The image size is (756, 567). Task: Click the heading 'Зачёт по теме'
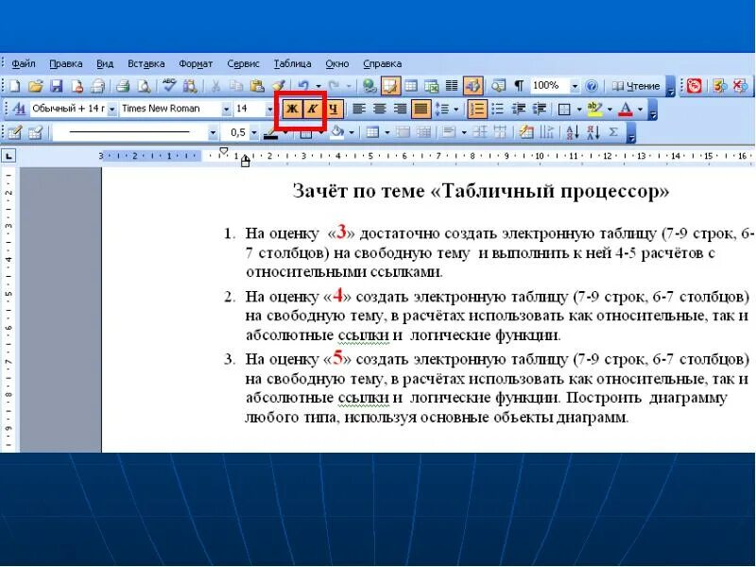[x=357, y=192]
